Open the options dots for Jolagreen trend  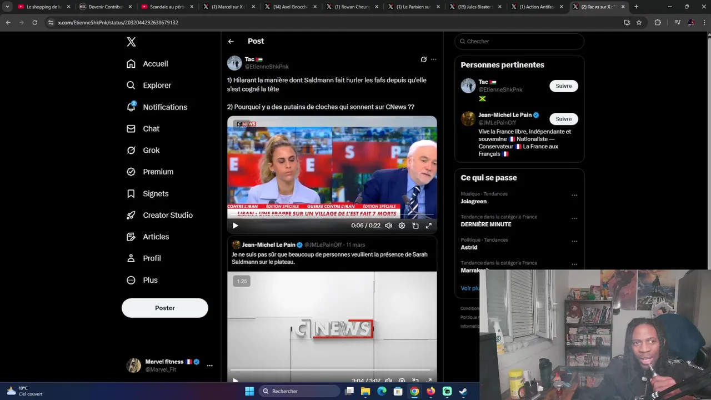tap(574, 195)
